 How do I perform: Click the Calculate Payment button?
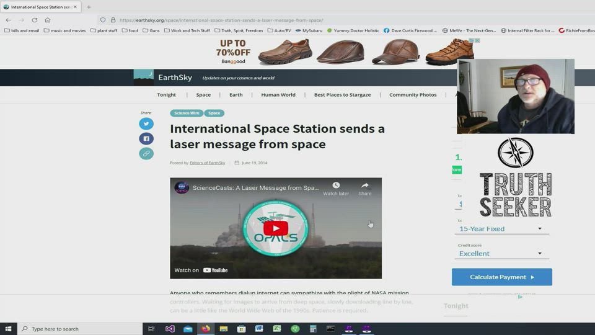tap(501, 277)
